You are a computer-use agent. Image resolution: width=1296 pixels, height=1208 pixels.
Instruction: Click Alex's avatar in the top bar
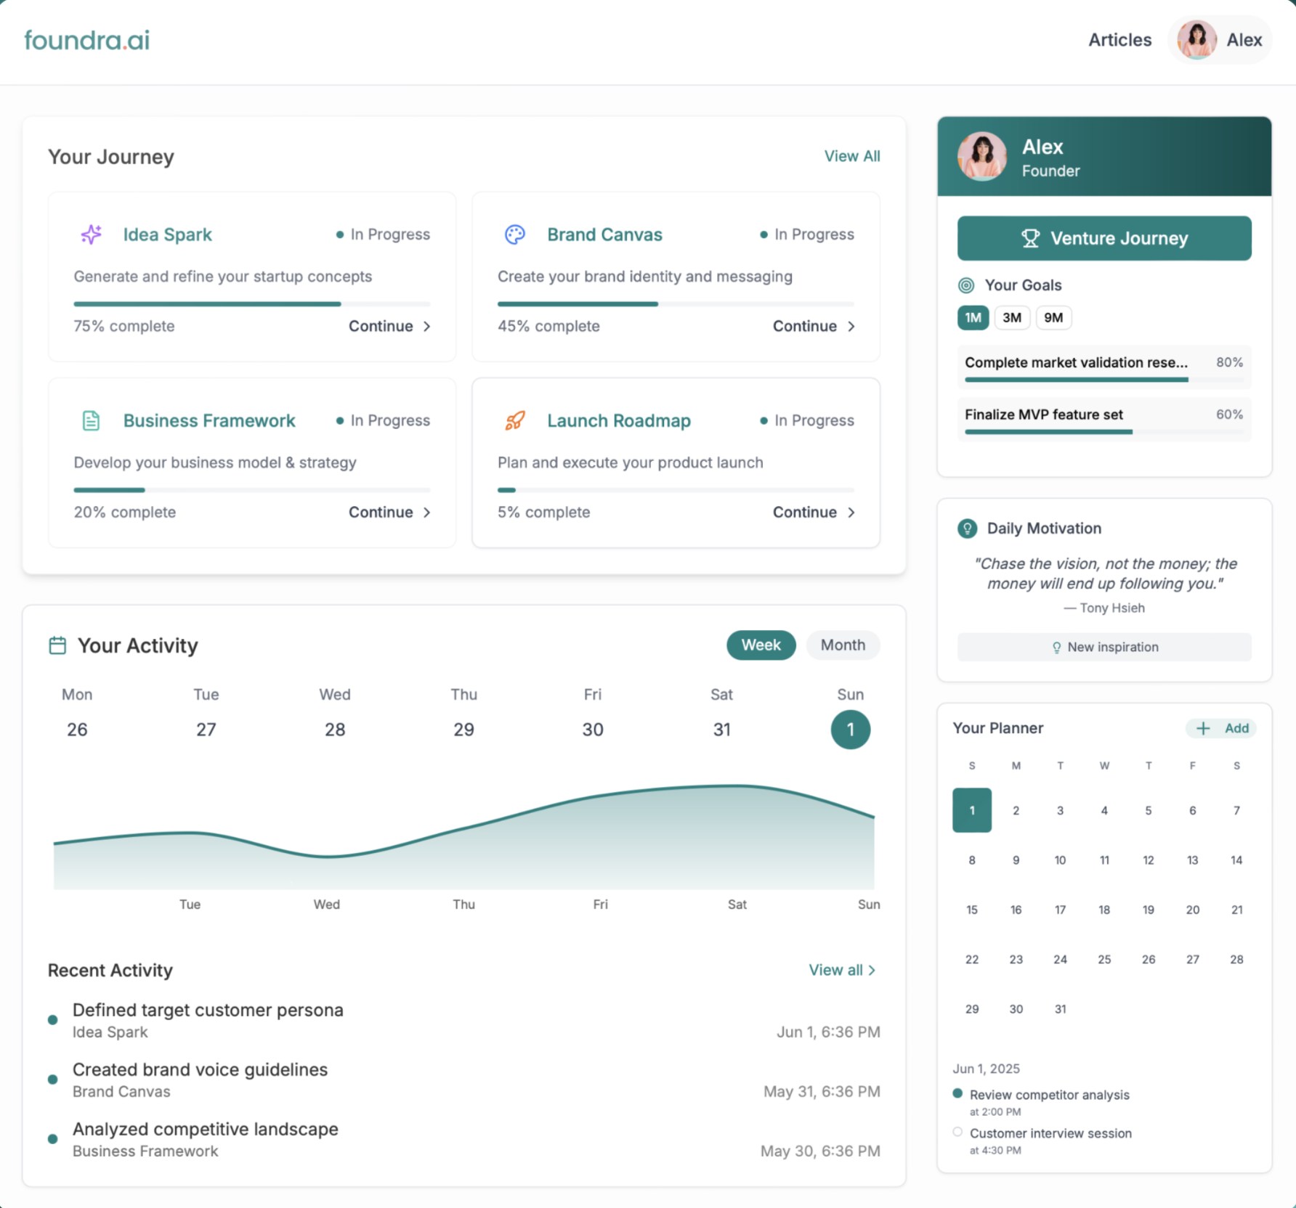point(1196,40)
